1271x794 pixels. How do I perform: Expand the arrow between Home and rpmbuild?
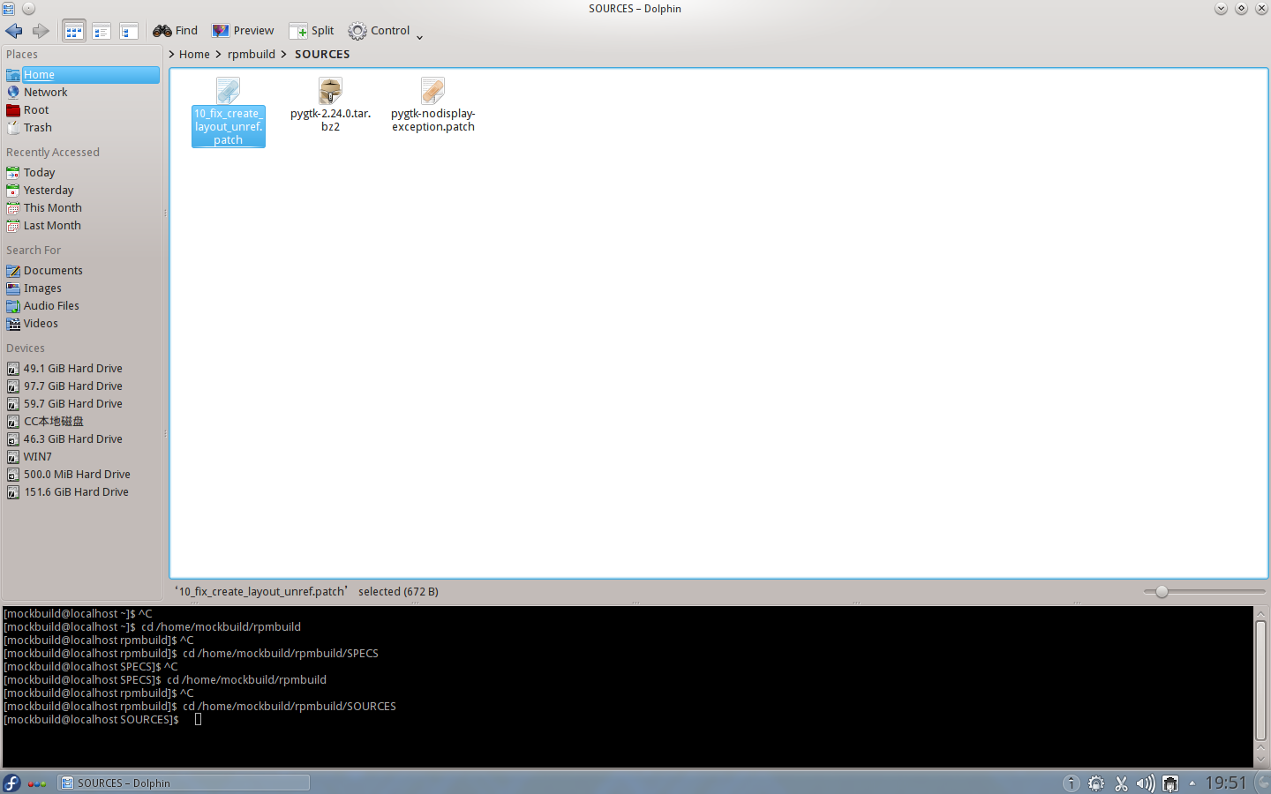coord(218,55)
